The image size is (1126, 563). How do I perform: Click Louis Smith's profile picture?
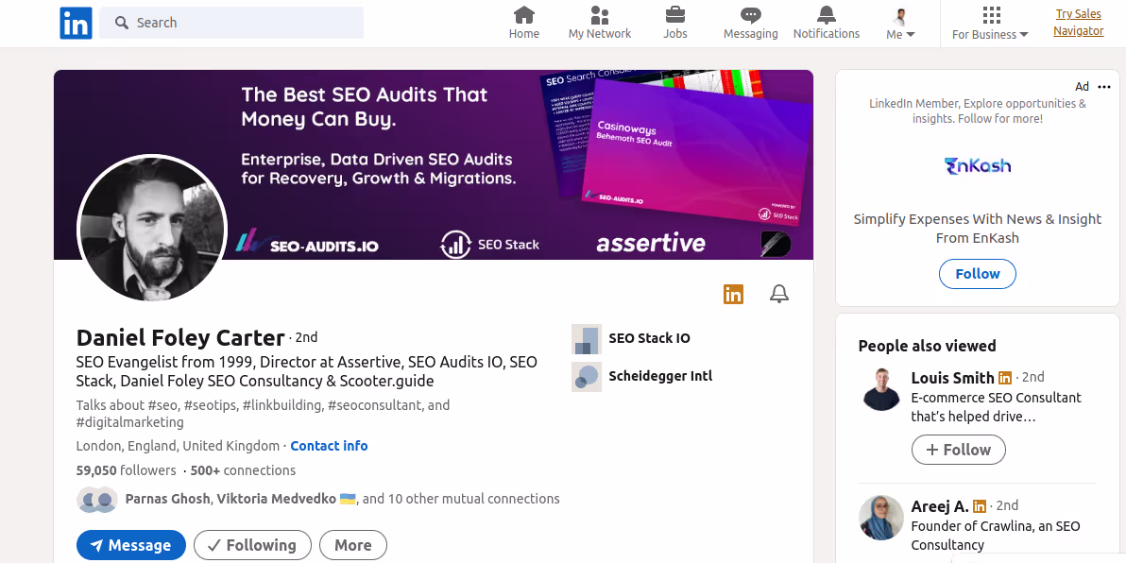[x=881, y=388]
